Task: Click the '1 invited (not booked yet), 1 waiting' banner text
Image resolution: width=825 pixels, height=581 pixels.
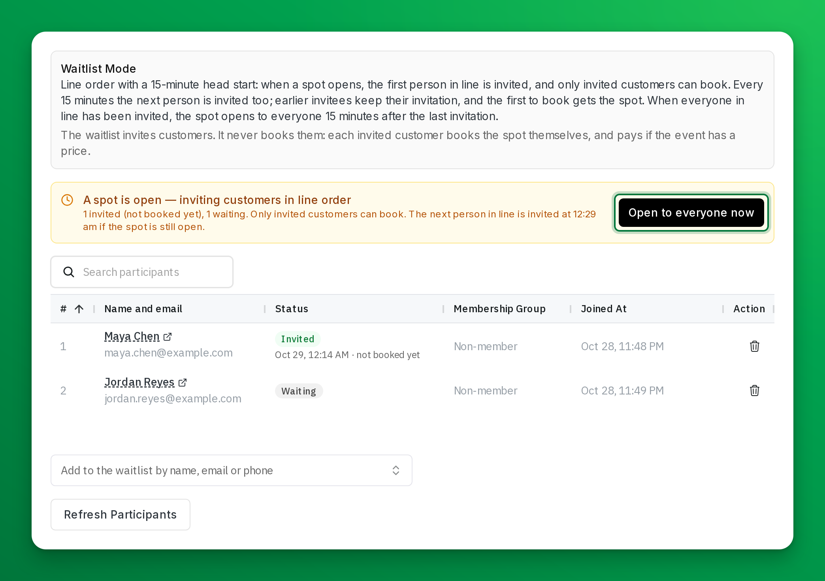Action: coord(339,221)
